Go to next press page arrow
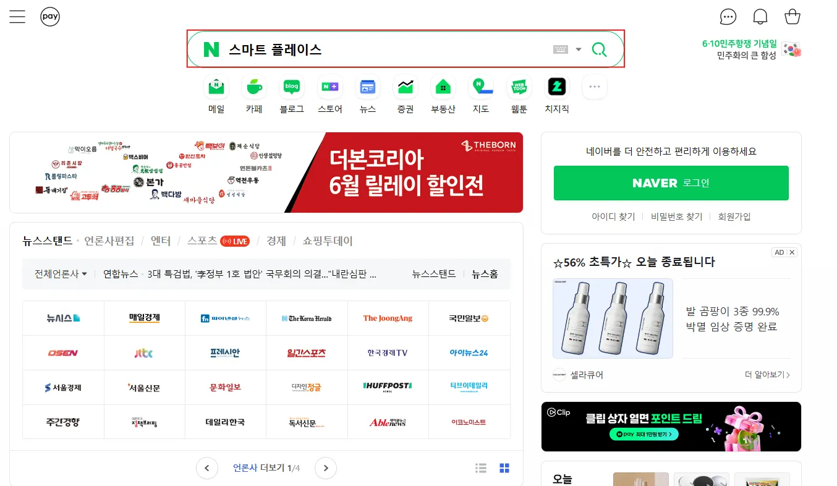The image size is (837, 486). point(326,468)
